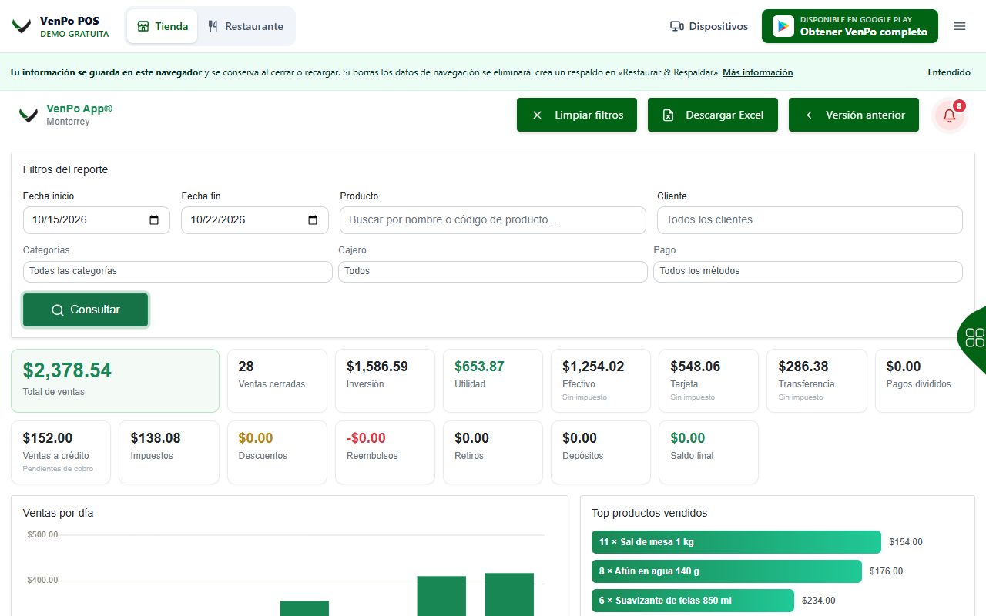
Task: Click the Descargar Excel button
Action: pyautogui.click(x=713, y=115)
